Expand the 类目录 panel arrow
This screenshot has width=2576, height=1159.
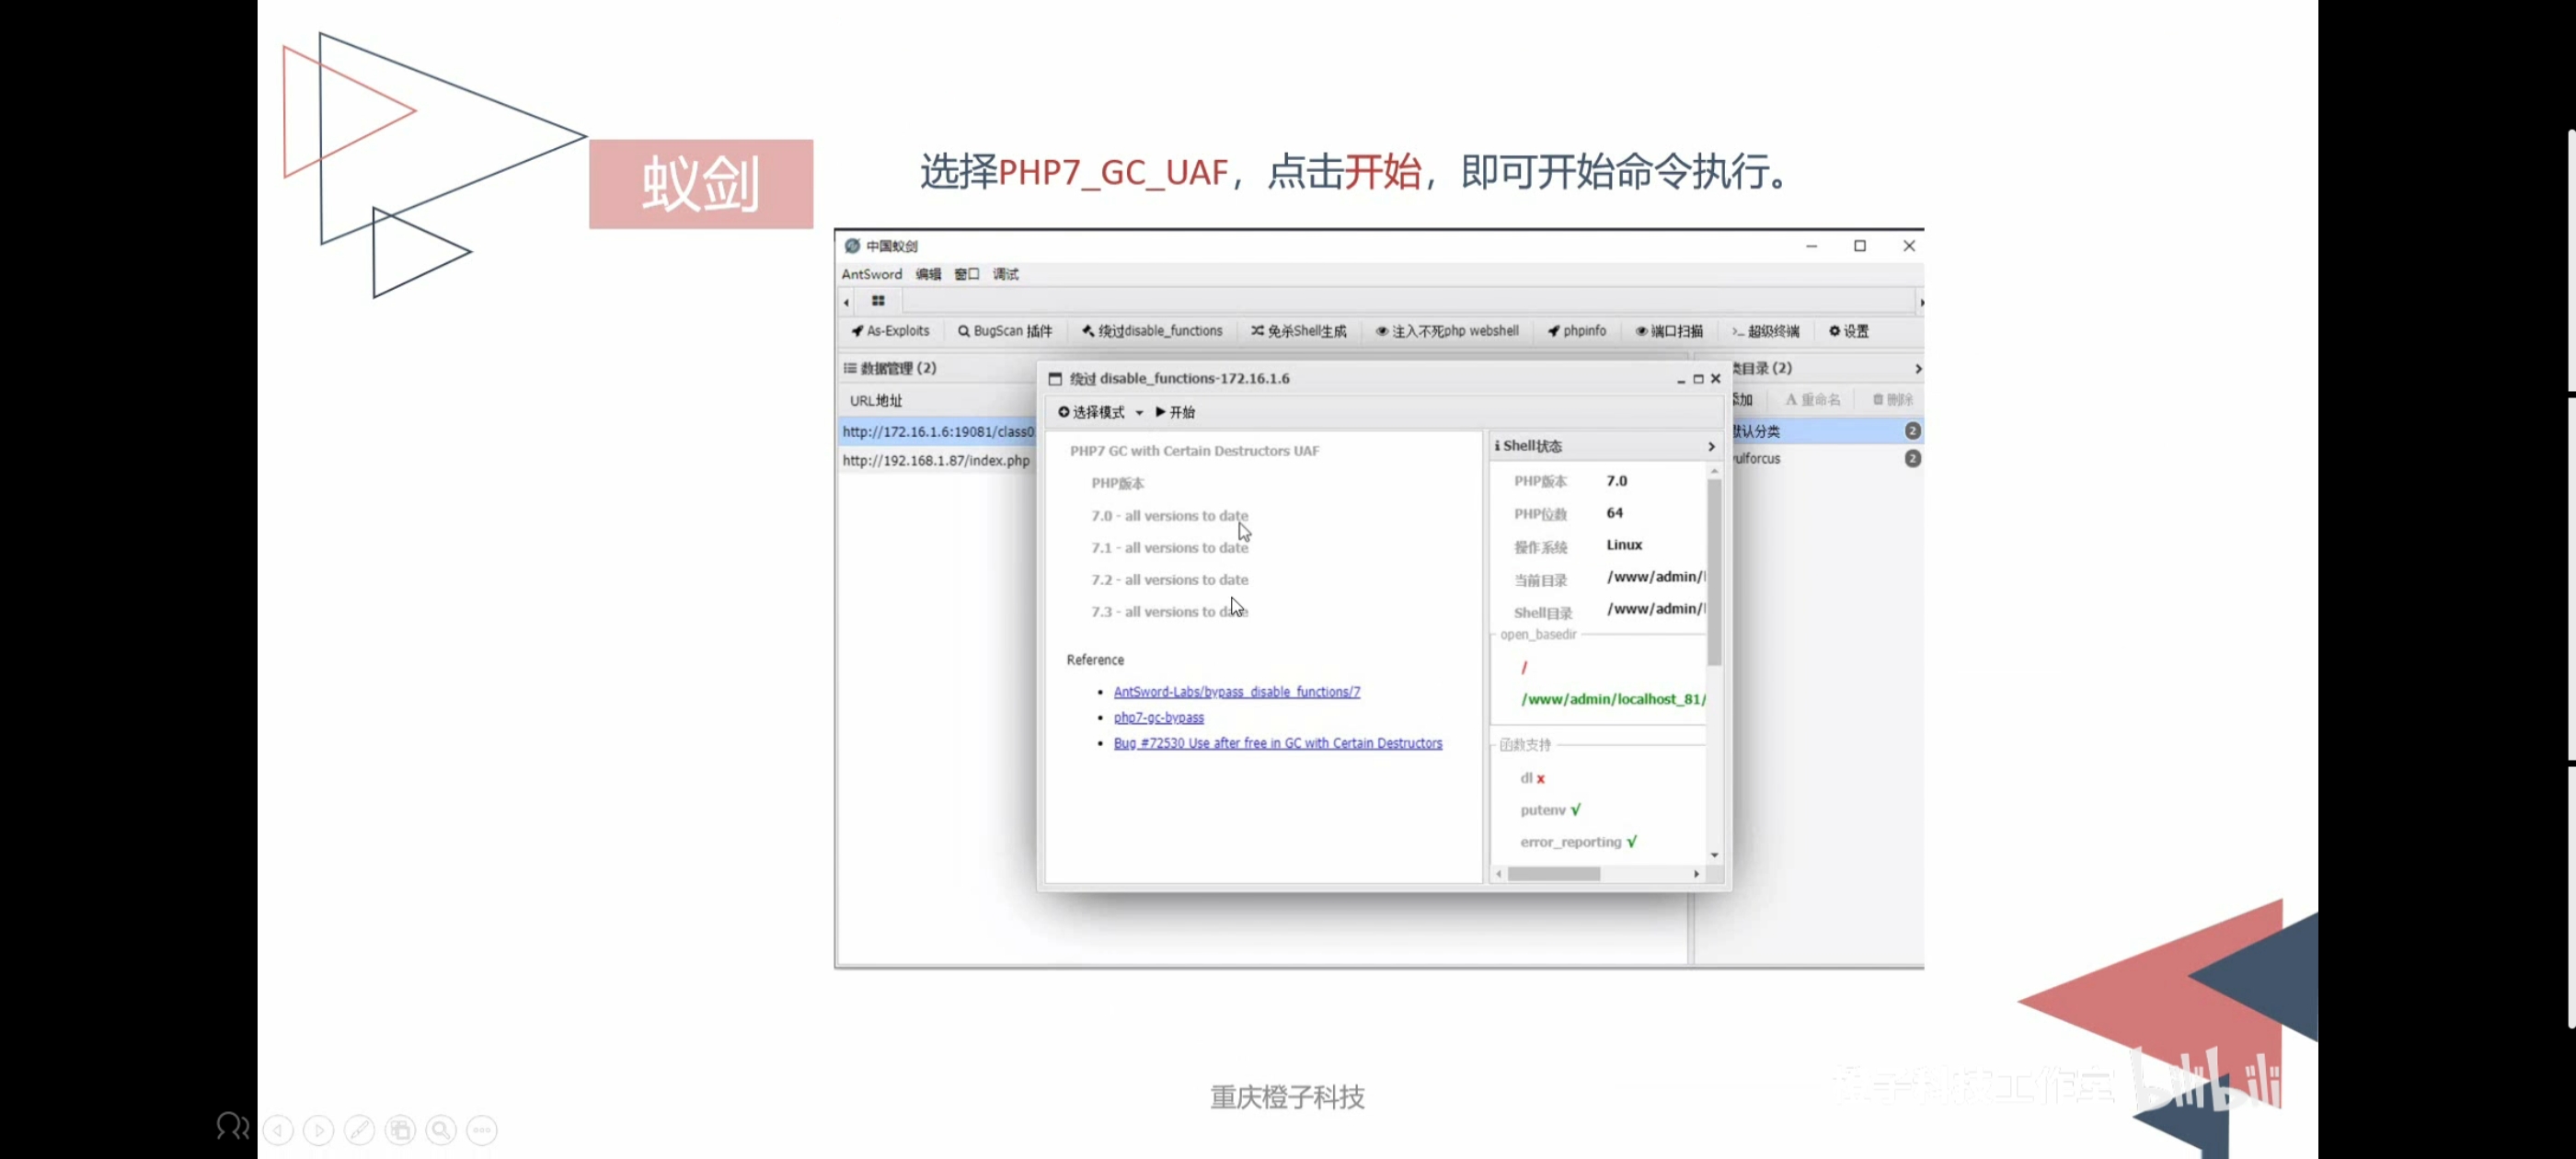tap(1917, 368)
